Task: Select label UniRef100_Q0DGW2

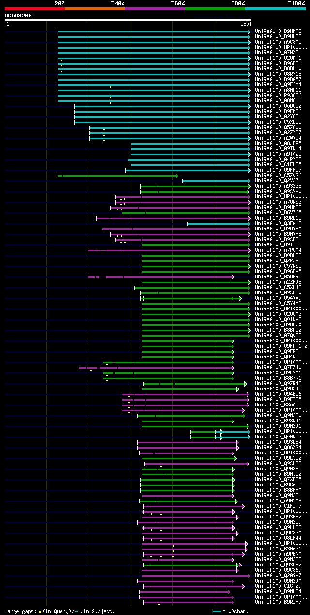Action: pos(278,106)
